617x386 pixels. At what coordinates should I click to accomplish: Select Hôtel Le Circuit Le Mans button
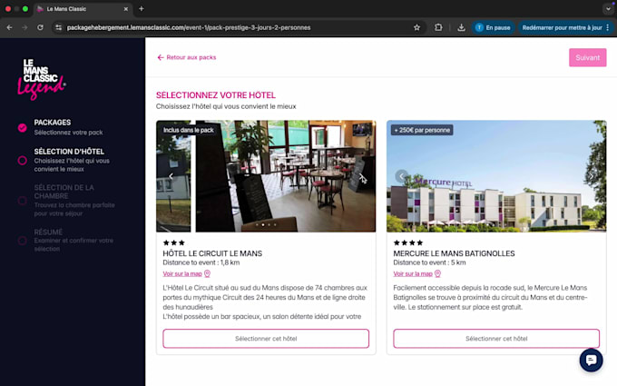266,339
